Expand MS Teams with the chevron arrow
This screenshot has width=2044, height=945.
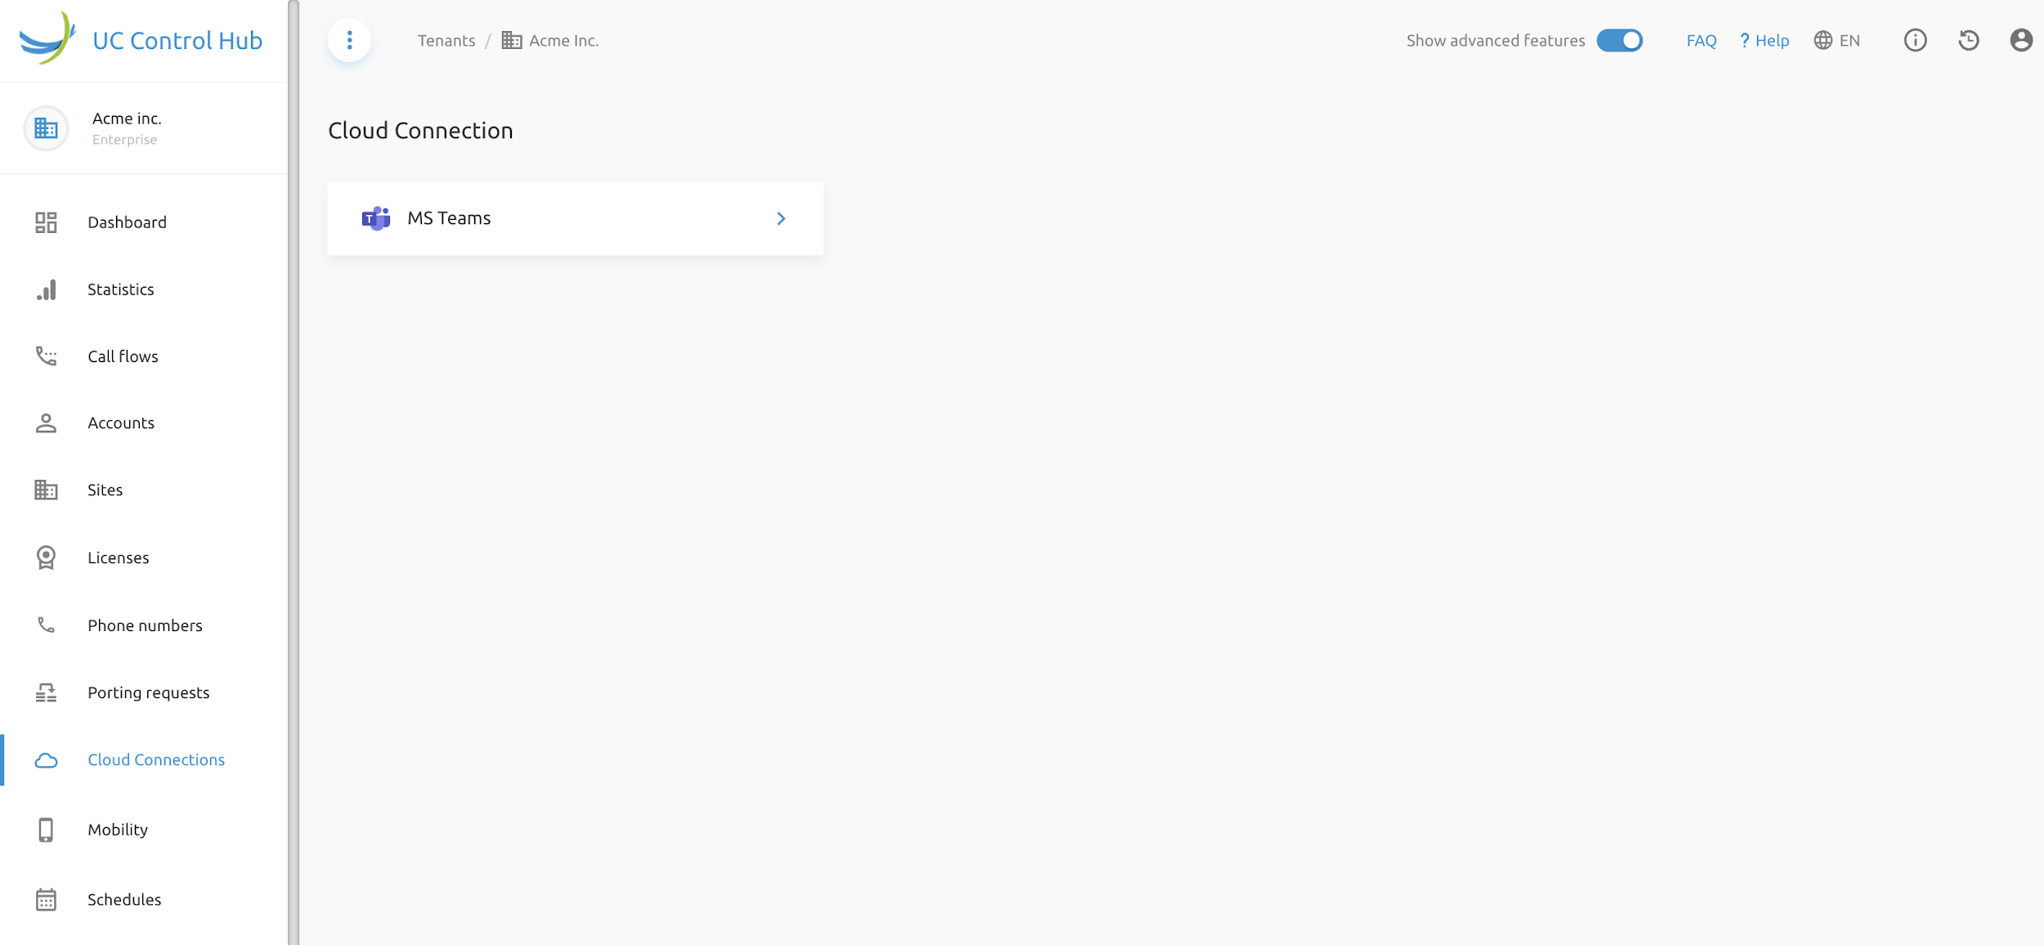(781, 218)
